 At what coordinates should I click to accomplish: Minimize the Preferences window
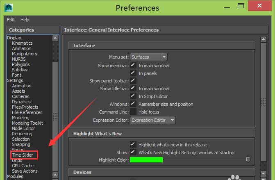pyautogui.click(x=227, y=7)
